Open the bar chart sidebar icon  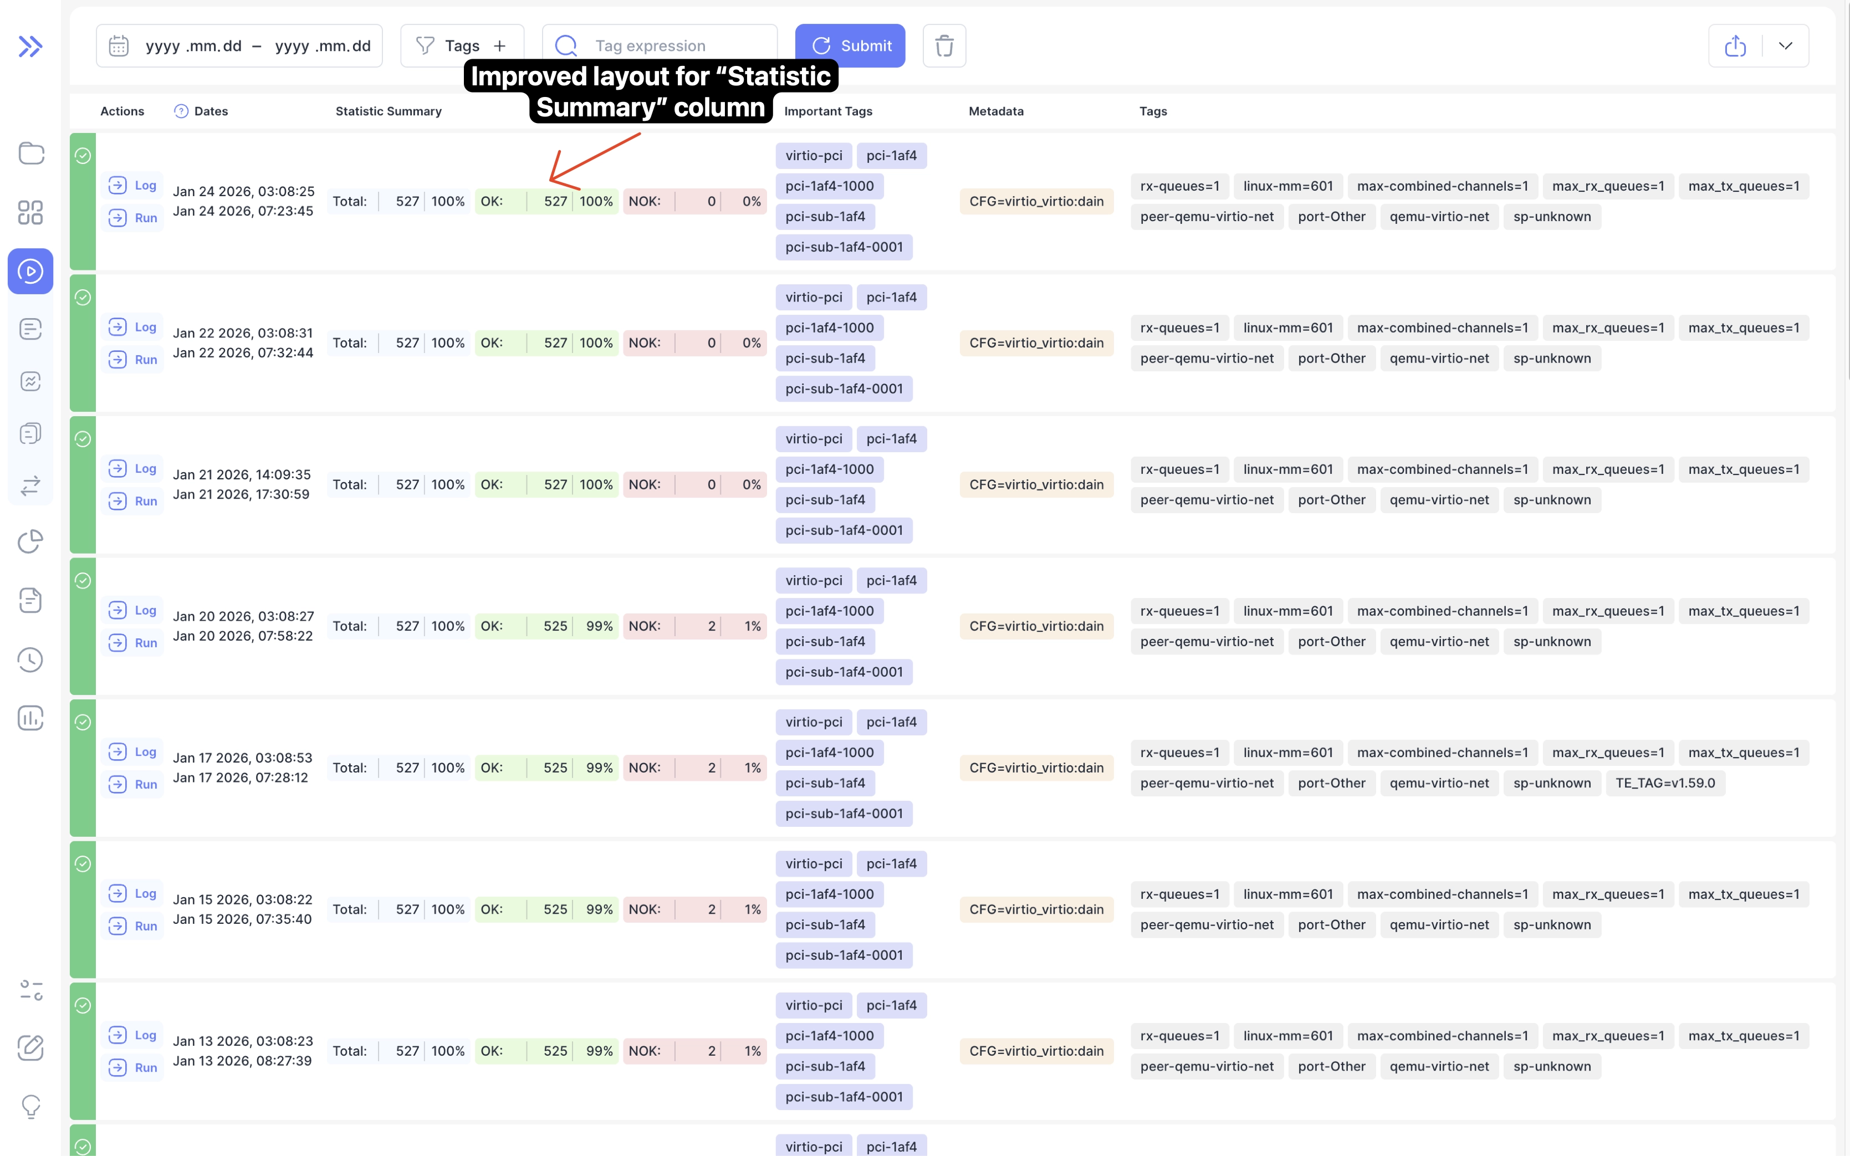30,718
